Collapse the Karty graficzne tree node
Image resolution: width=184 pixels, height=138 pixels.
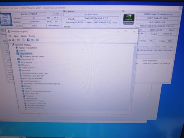pos(15,54)
